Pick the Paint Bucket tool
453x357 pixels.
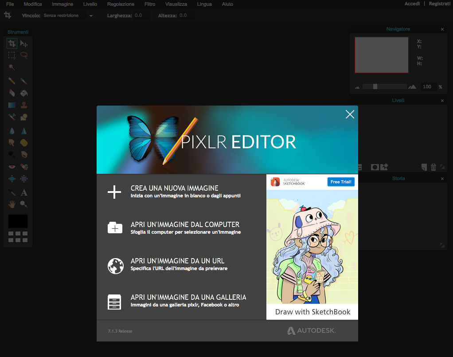[x=24, y=93]
